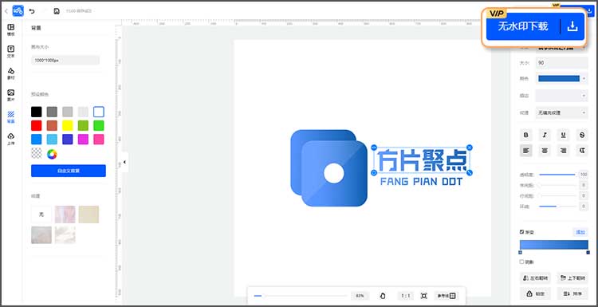Toggle bold formatting
The image size is (598, 307).
coord(526,135)
